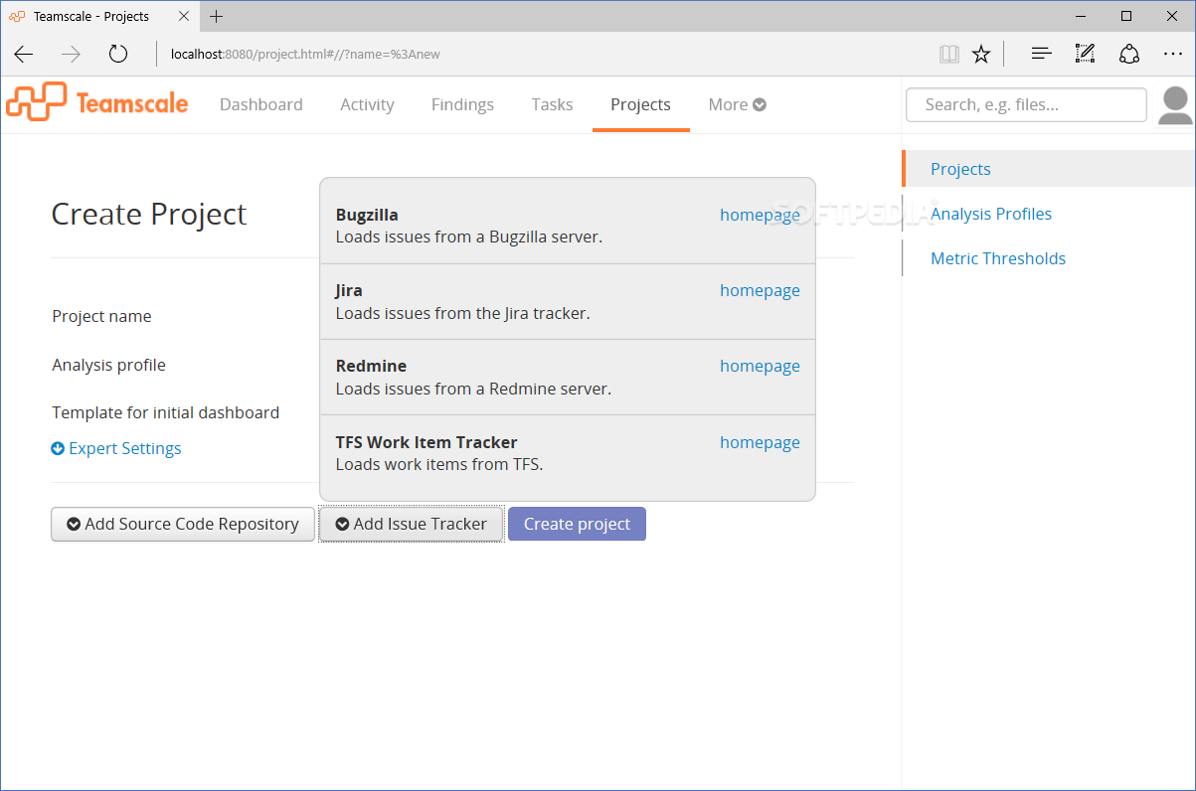The width and height of the screenshot is (1196, 791).
Task: Open the Jira homepage link
Action: (x=760, y=290)
